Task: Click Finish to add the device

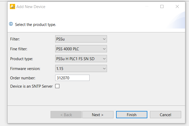Action: pos(132,115)
